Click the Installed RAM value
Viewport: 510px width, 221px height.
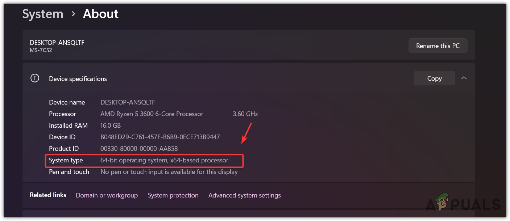coord(110,126)
